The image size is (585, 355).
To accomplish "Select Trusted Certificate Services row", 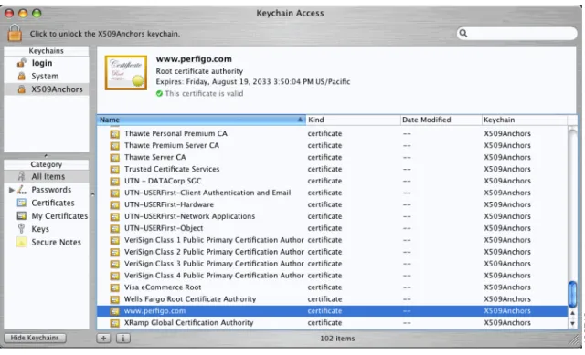I will [333, 169].
